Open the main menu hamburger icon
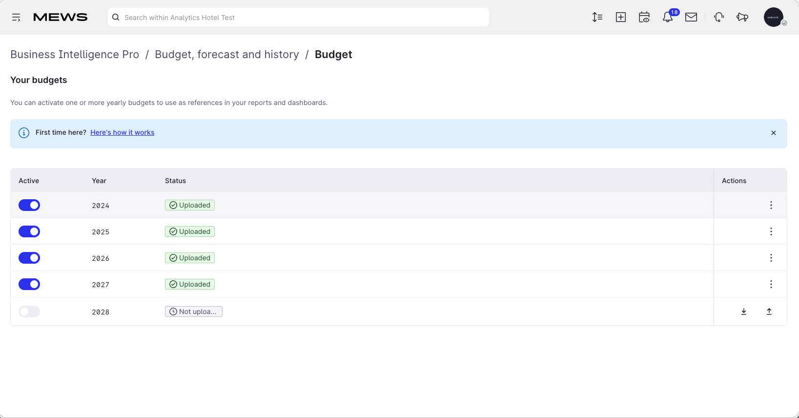This screenshot has width=799, height=418. (16, 18)
